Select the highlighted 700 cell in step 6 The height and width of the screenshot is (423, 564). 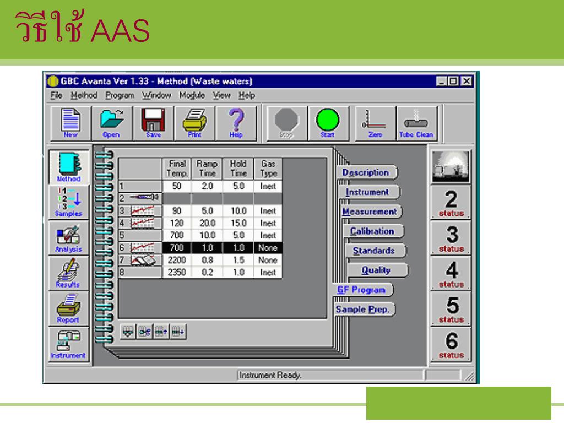(177, 247)
